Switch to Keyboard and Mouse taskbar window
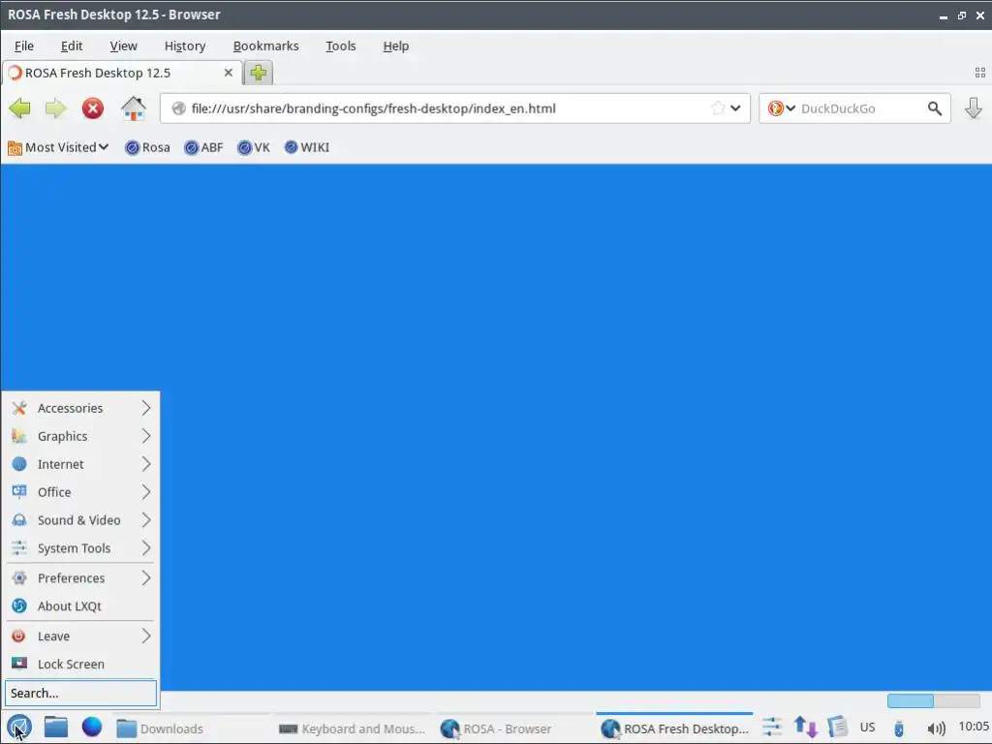992x744 pixels. [352, 728]
